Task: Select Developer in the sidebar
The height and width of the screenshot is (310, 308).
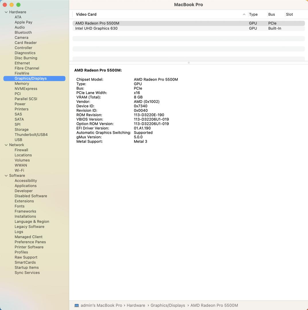Action: pyautogui.click(x=24, y=191)
